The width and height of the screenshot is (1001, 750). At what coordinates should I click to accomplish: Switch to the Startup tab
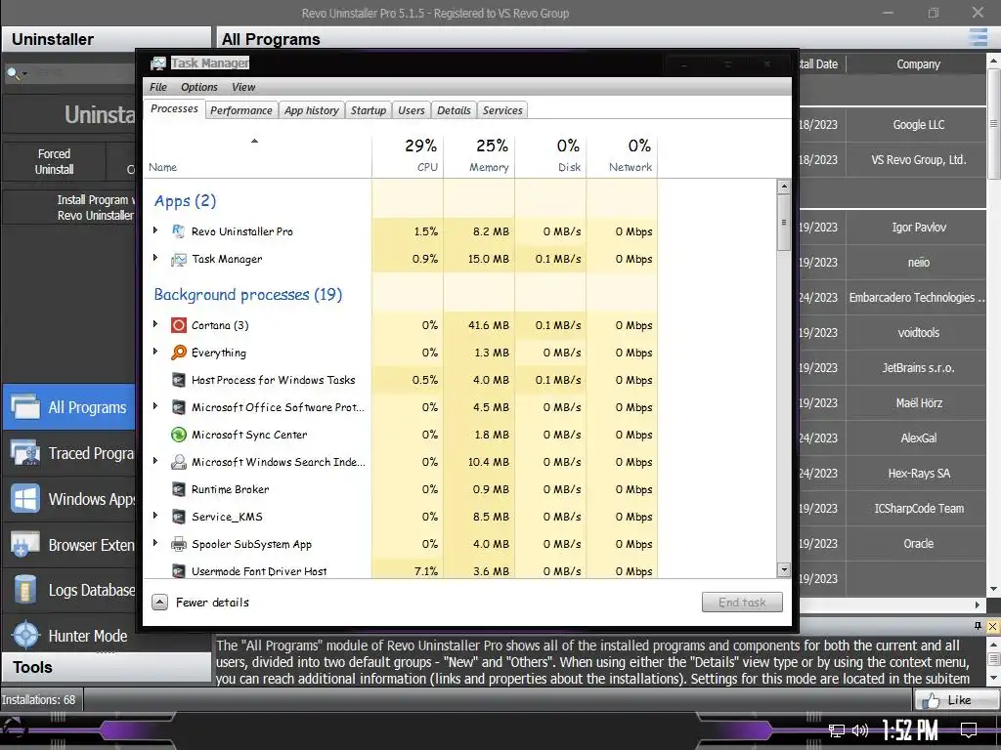click(369, 110)
